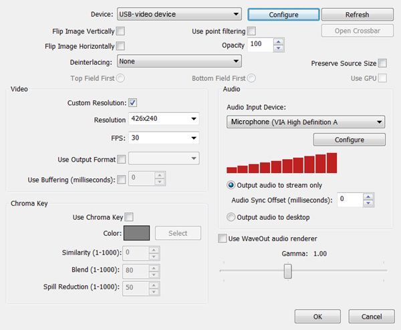
Task: Open the Output Format dropdown
Action: 164,158
